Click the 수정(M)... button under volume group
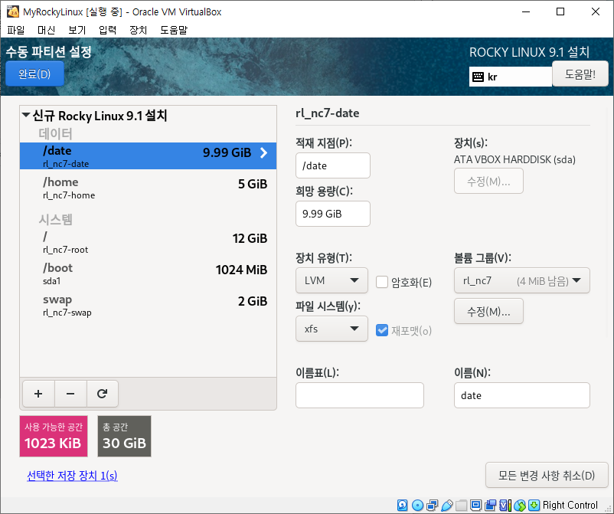614x514 pixels. pyautogui.click(x=488, y=311)
